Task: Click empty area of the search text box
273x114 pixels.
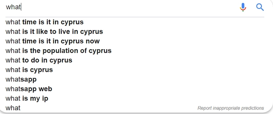Action: coord(129,7)
